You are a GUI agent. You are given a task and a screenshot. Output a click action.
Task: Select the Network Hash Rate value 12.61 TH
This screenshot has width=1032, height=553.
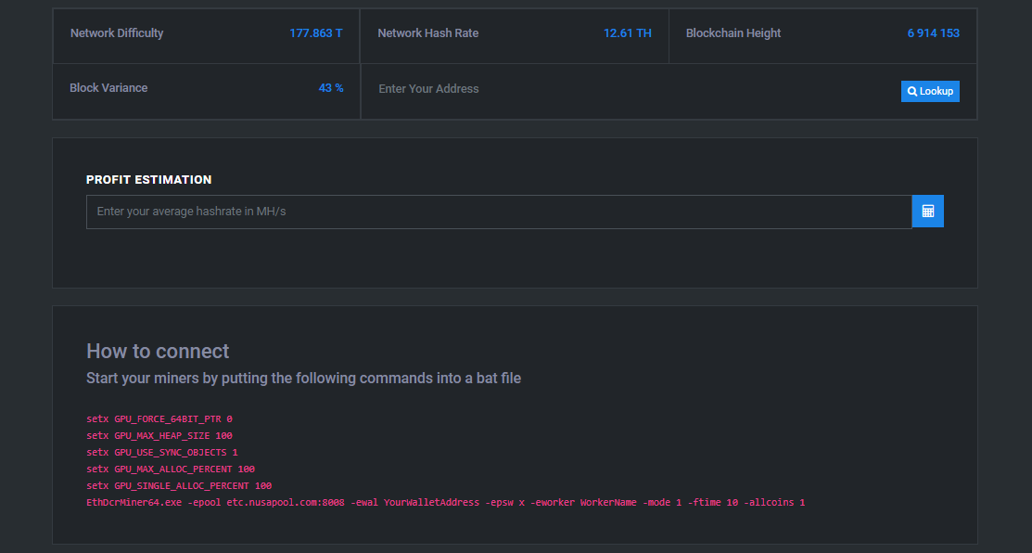click(627, 32)
